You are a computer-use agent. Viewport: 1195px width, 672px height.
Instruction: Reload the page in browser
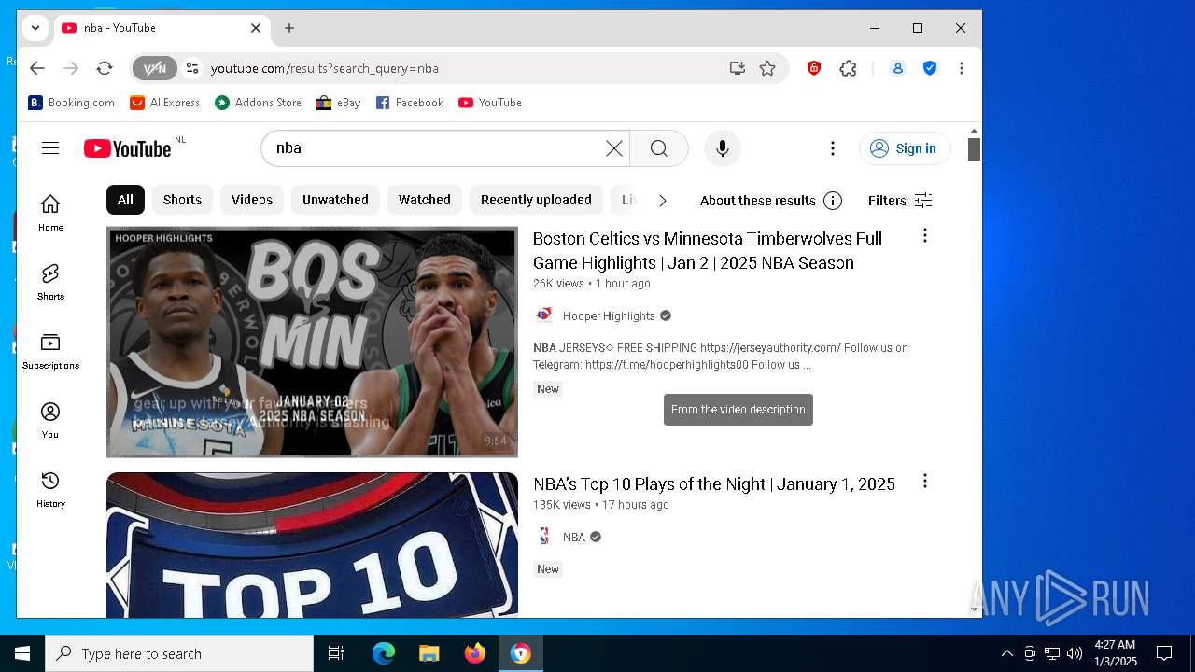[x=105, y=68]
